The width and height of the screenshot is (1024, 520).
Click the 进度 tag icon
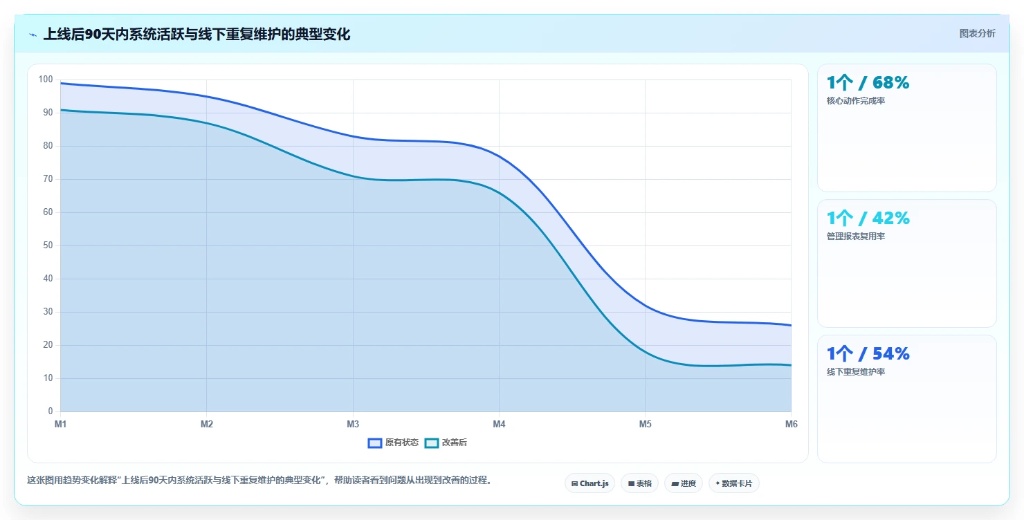pos(675,484)
